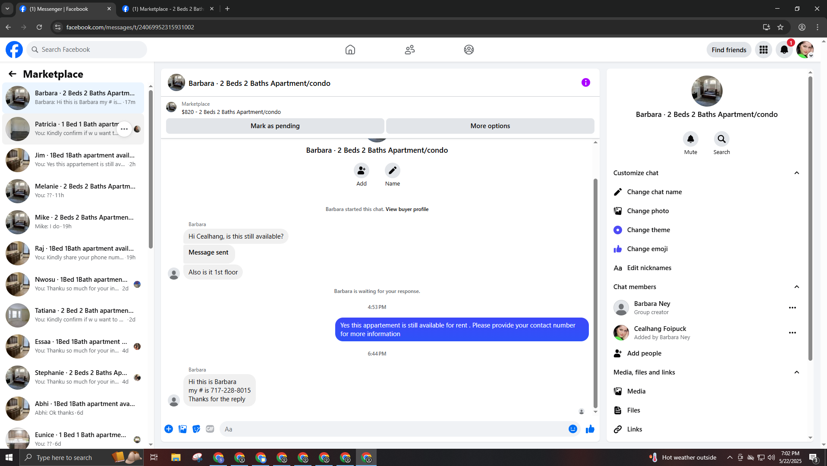Show hidden system tray icons
827x466 pixels.
(730, 457)
